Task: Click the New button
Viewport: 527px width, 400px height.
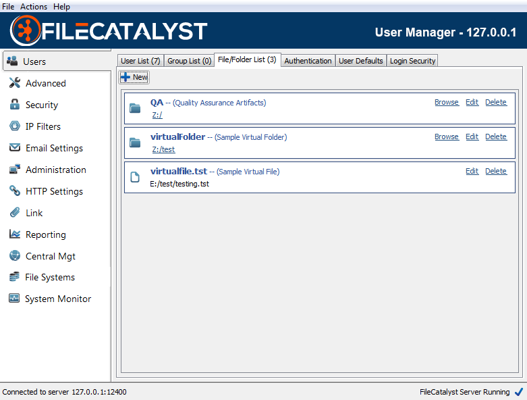Action: (134, 77)
